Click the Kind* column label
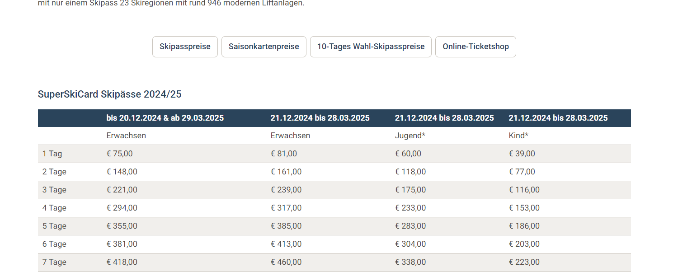This screenshot has width=692, height=272. [x=519, y=136]
